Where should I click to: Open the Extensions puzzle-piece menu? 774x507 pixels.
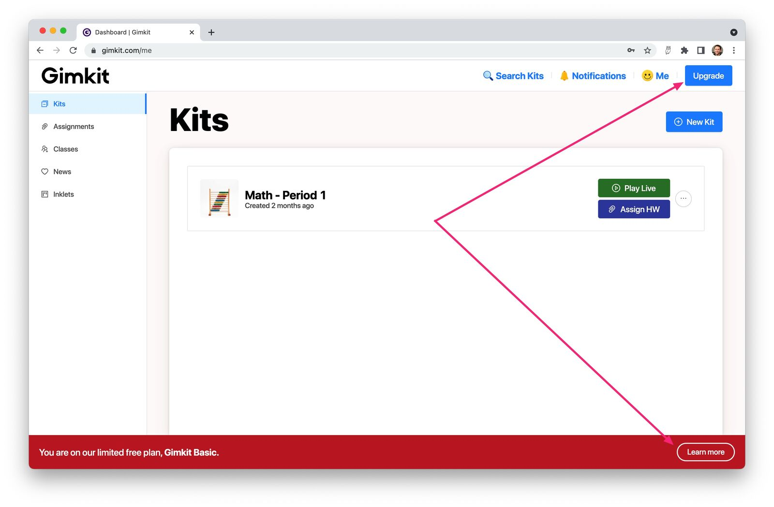684,50
